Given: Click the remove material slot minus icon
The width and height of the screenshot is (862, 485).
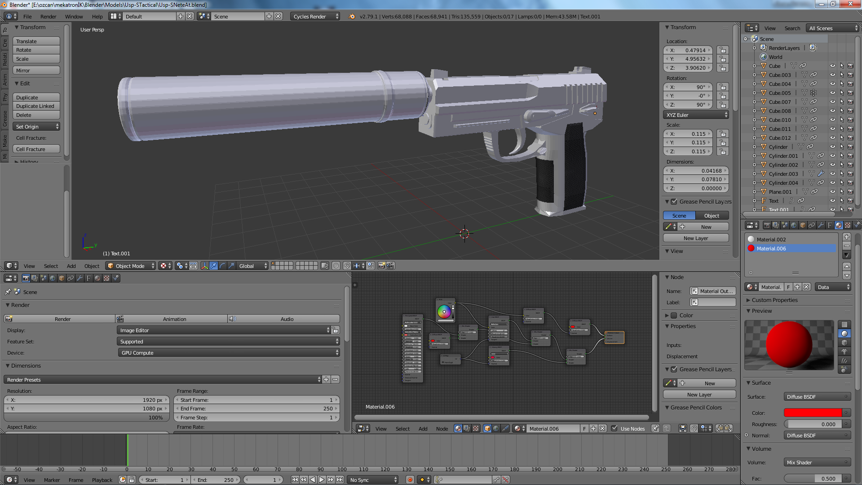Looking at the screenshot, I should (x=847, y=246).
